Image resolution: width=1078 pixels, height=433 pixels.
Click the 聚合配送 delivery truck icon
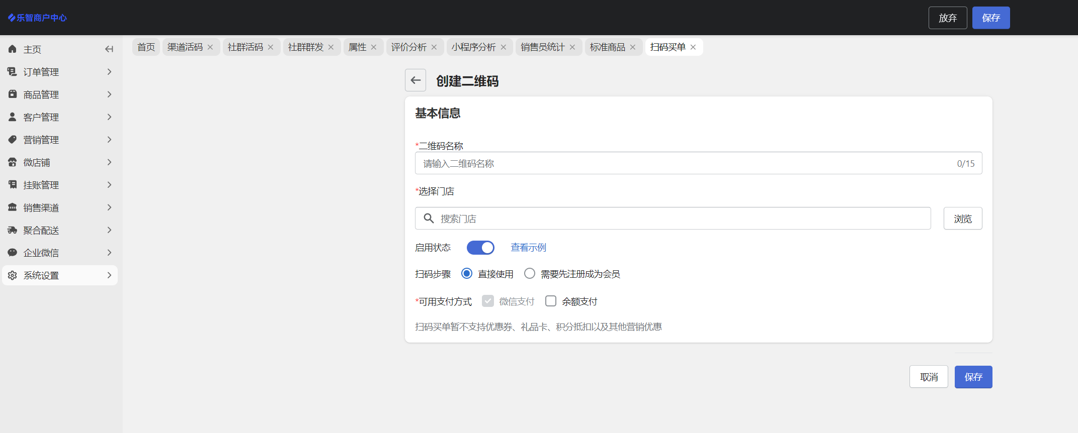tap(13, 230)
